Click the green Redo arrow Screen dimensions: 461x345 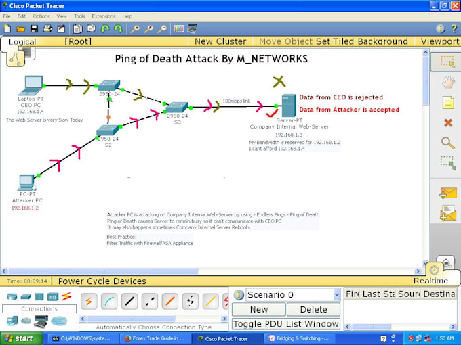(x=118, y=28)
